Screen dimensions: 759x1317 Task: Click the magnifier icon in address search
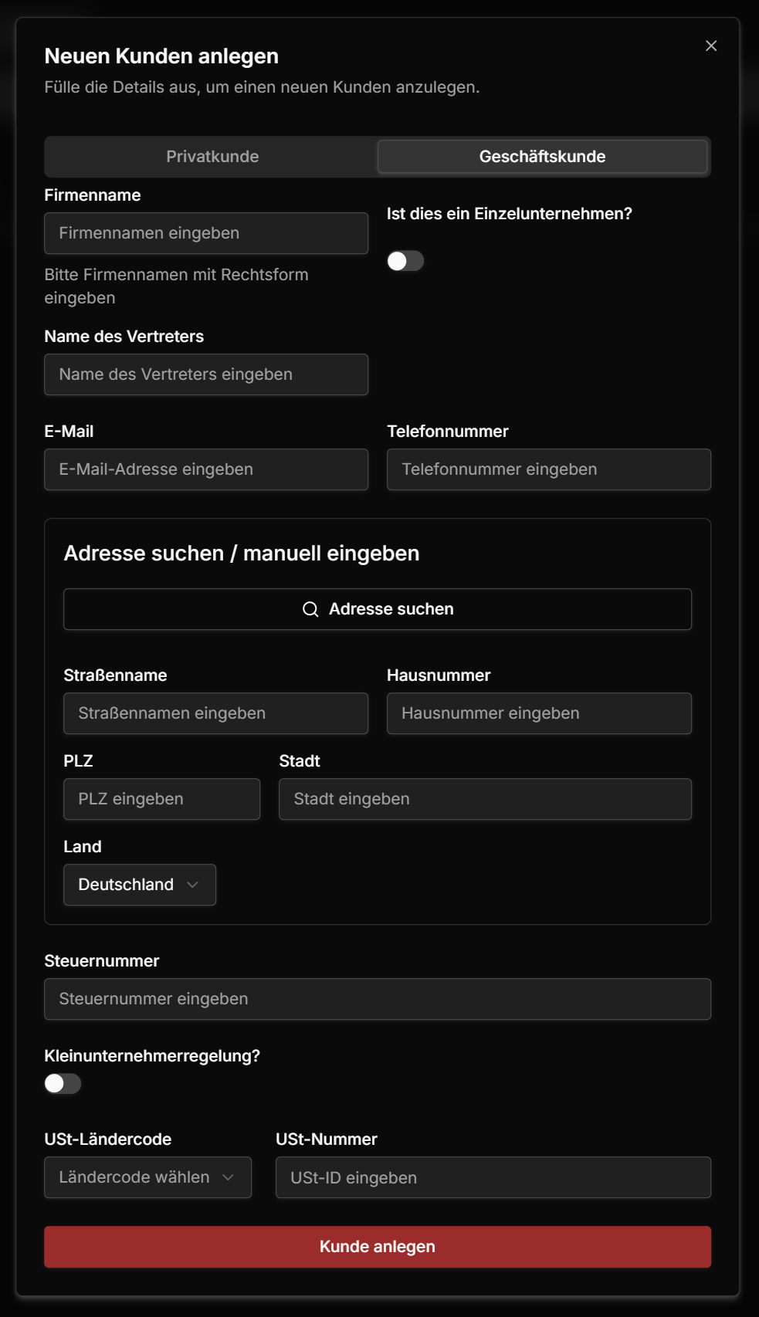coord(310,610)
